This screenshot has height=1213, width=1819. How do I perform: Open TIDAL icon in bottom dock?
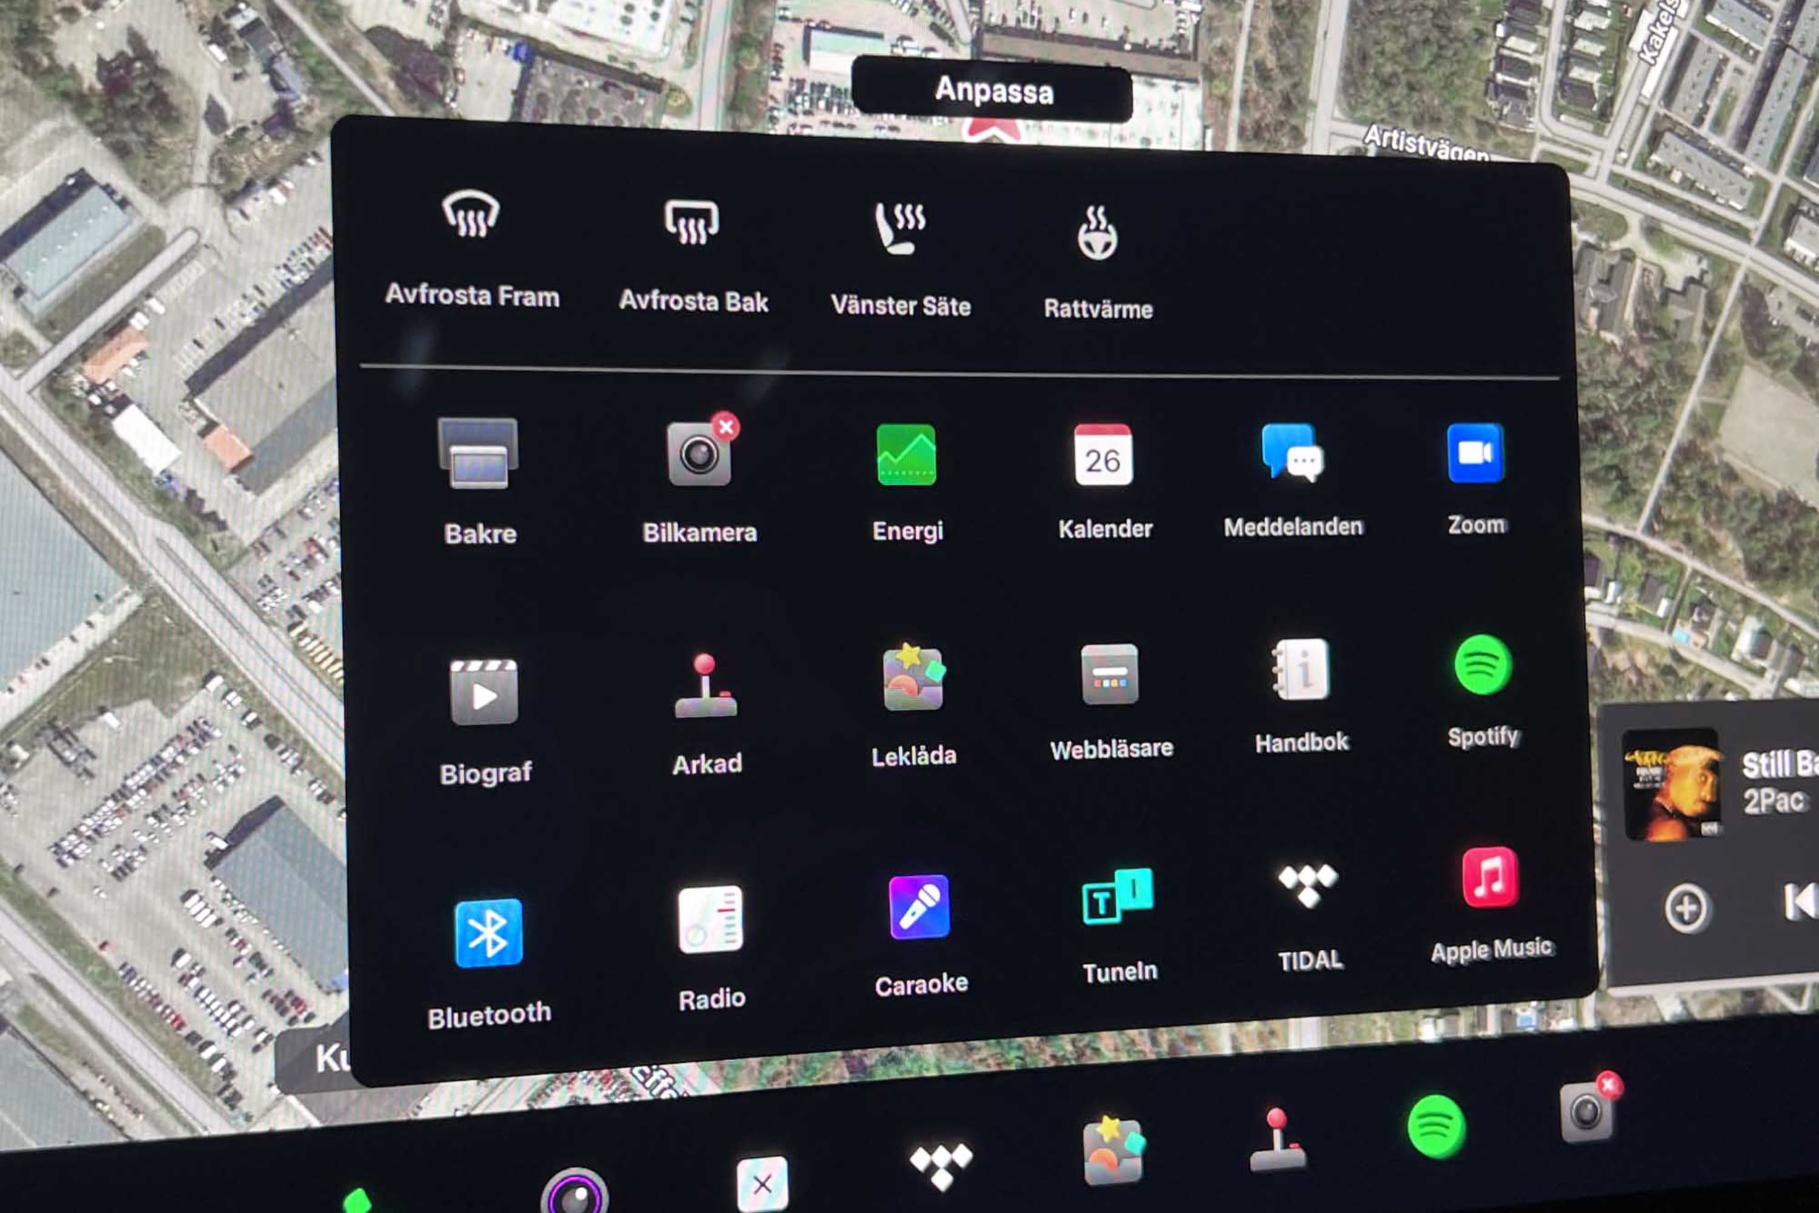(940, 1166)
